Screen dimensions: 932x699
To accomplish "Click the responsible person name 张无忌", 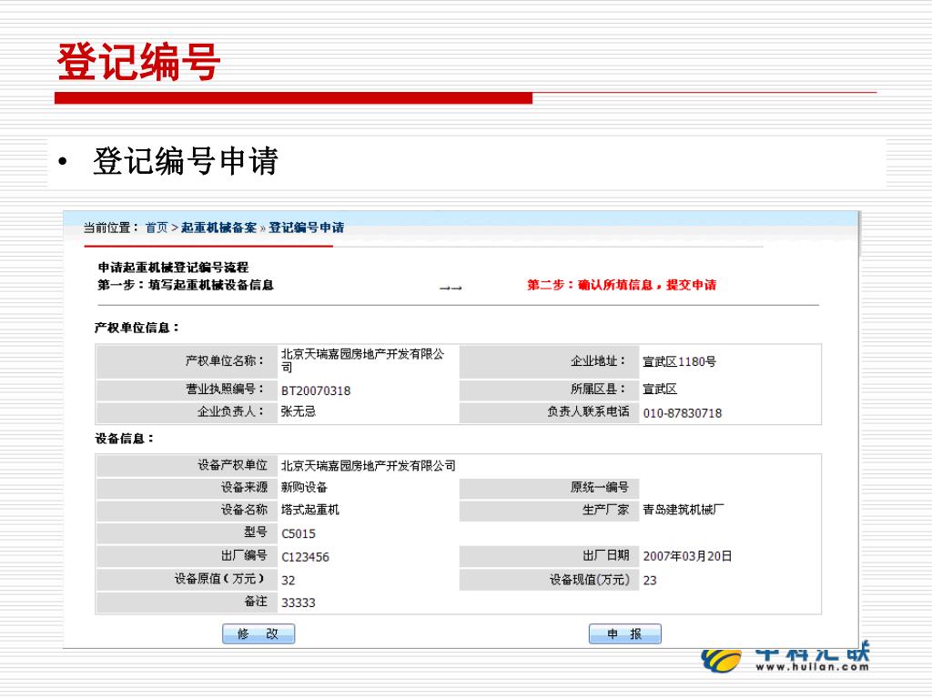I will tap(298, 411).
